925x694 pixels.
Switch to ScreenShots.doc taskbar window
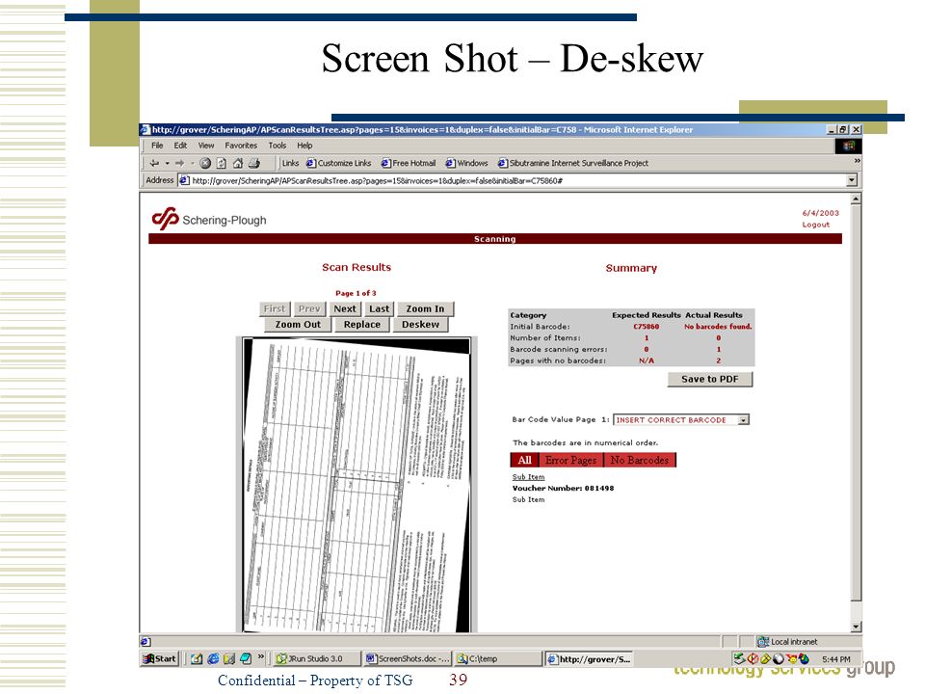click(x=407, y=659)
